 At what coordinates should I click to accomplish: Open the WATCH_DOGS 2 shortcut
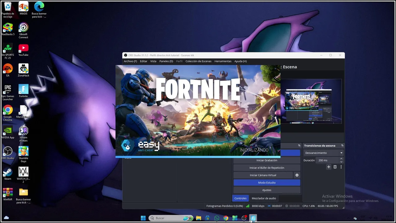pos(23,175)
